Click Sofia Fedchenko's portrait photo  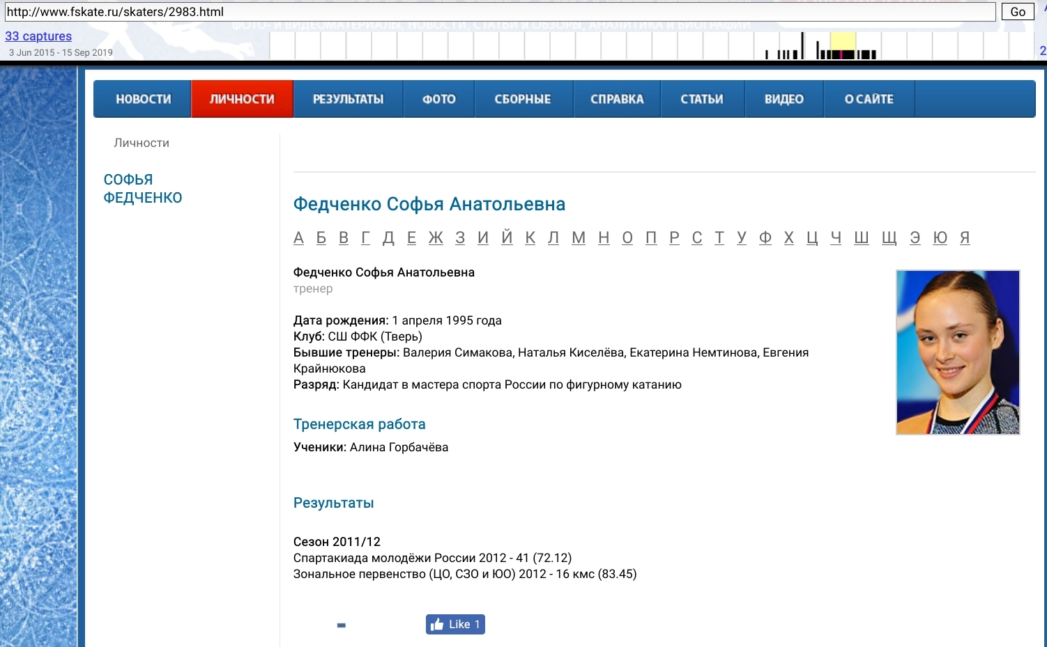pos(957,352)
